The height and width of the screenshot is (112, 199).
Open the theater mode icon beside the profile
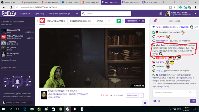point(161,14)
